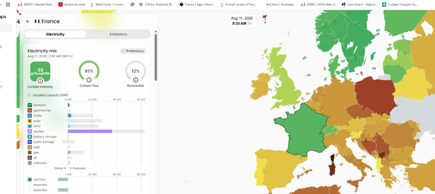Click the French flag icon in panel header
435x194 pixels.
click(37, 21)
